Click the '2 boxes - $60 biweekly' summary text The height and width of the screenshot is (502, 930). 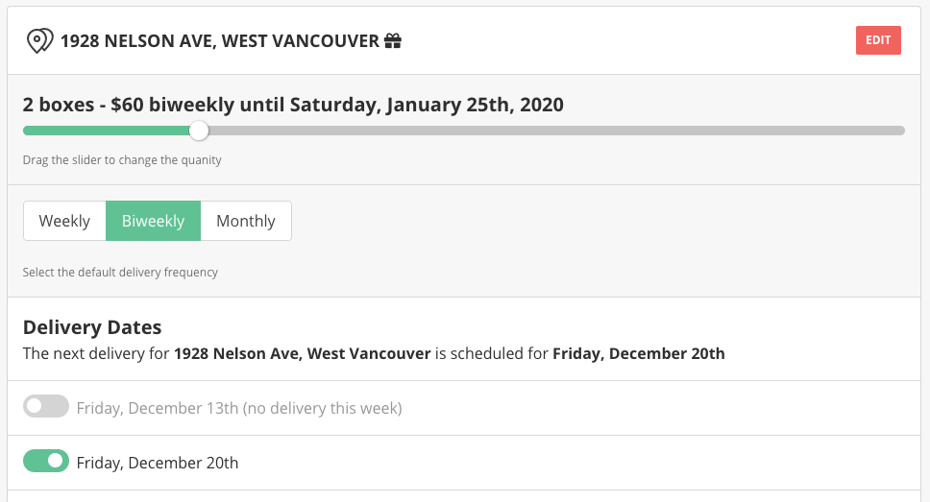pos(293,104)
